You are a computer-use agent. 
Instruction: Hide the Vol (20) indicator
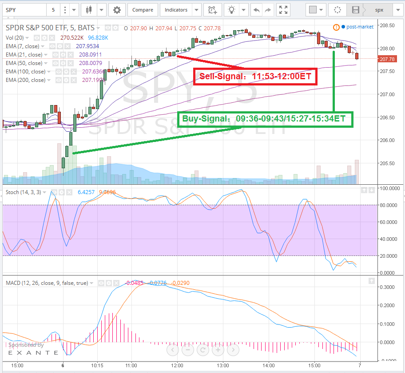tap(37, 38)
